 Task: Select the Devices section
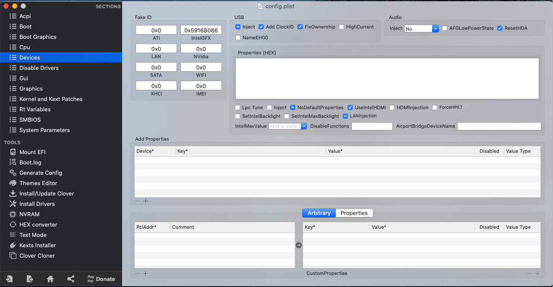[61, 57]
